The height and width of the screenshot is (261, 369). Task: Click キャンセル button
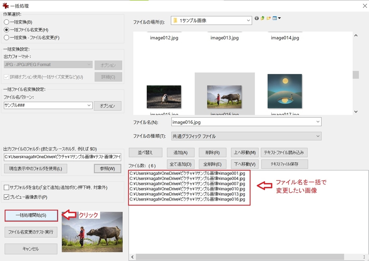(x=31, y=249)
